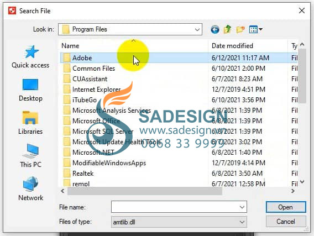Select This PC in the sidebar
Viewport: 314px width, 236px height.
(x=30, y=156)
